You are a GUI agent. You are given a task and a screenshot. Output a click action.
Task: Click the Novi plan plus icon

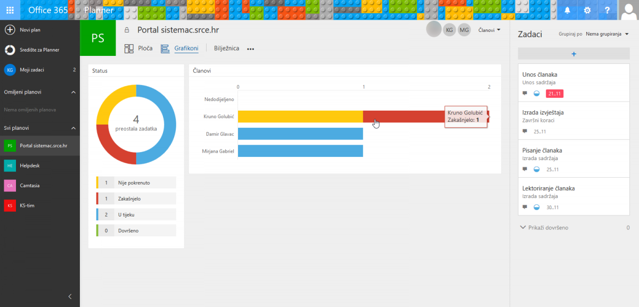(x=10, y=30)
